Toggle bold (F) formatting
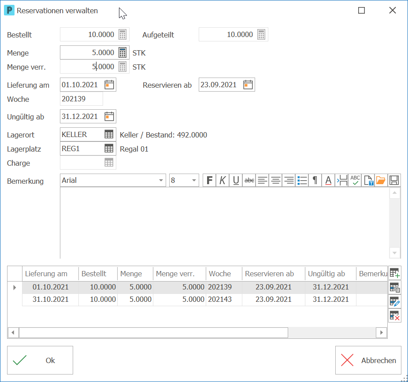 click(209, 180)
